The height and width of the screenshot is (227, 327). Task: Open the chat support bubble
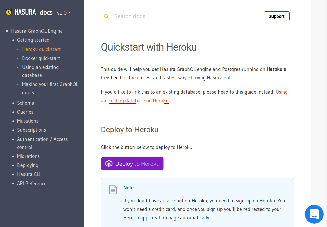[x=314, y=214]
